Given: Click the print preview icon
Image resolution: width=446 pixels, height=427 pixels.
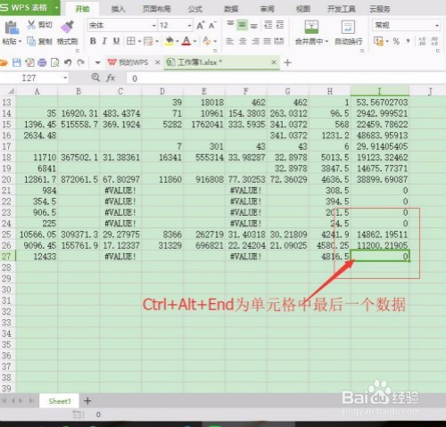Looking at the screenshot, I should 55,62.
